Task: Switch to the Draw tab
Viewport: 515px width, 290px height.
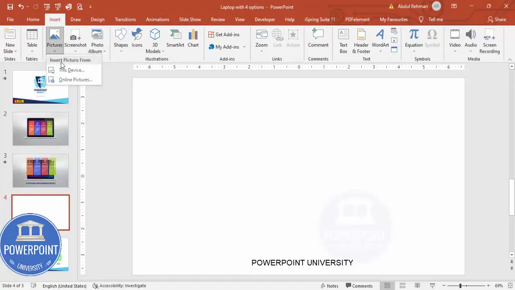Action: click(x=76, y=19)
